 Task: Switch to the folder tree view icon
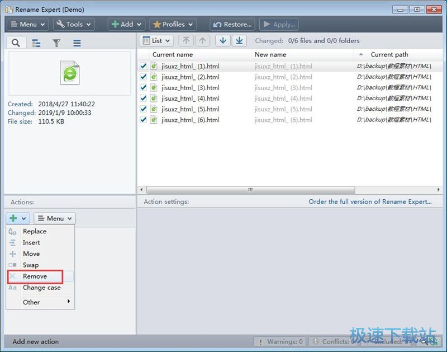pos(36,43)
